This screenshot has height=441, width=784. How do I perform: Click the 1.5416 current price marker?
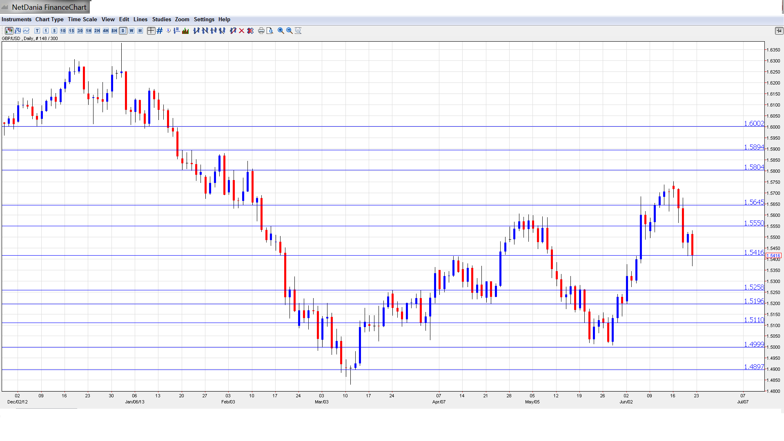click(x=773, y=256)
